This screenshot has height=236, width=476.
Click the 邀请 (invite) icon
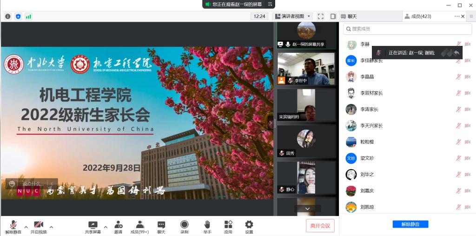point(118,226)
